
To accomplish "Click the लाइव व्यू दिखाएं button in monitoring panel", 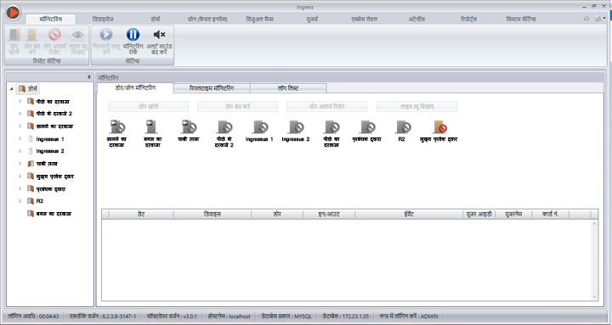I will coord(416,106).
